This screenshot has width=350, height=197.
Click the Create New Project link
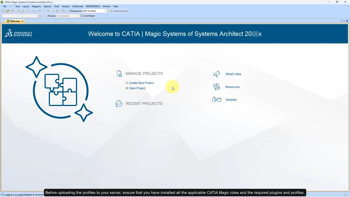pos(141,83)
